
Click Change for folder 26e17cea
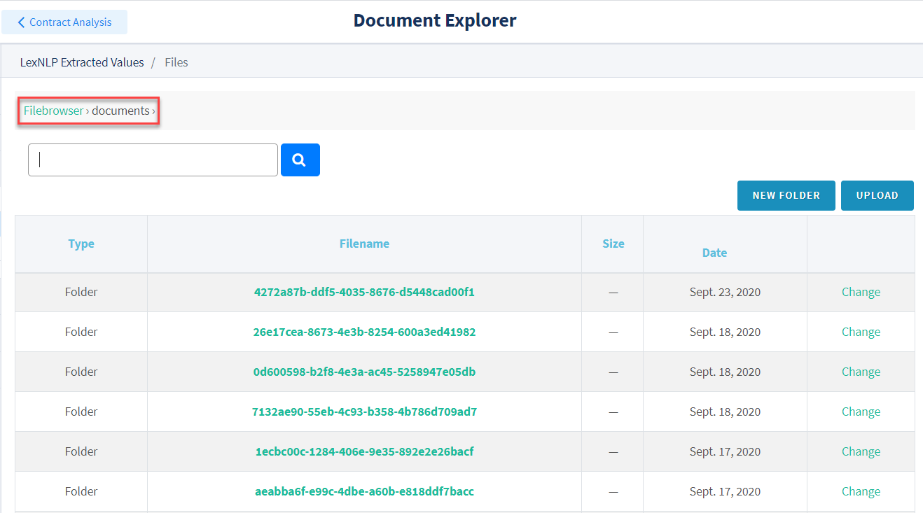coord(861,332)
